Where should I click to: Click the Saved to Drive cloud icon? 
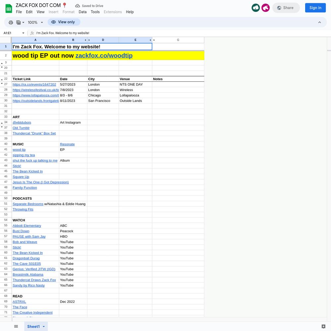pyautogui.click(x=77, y=6)
